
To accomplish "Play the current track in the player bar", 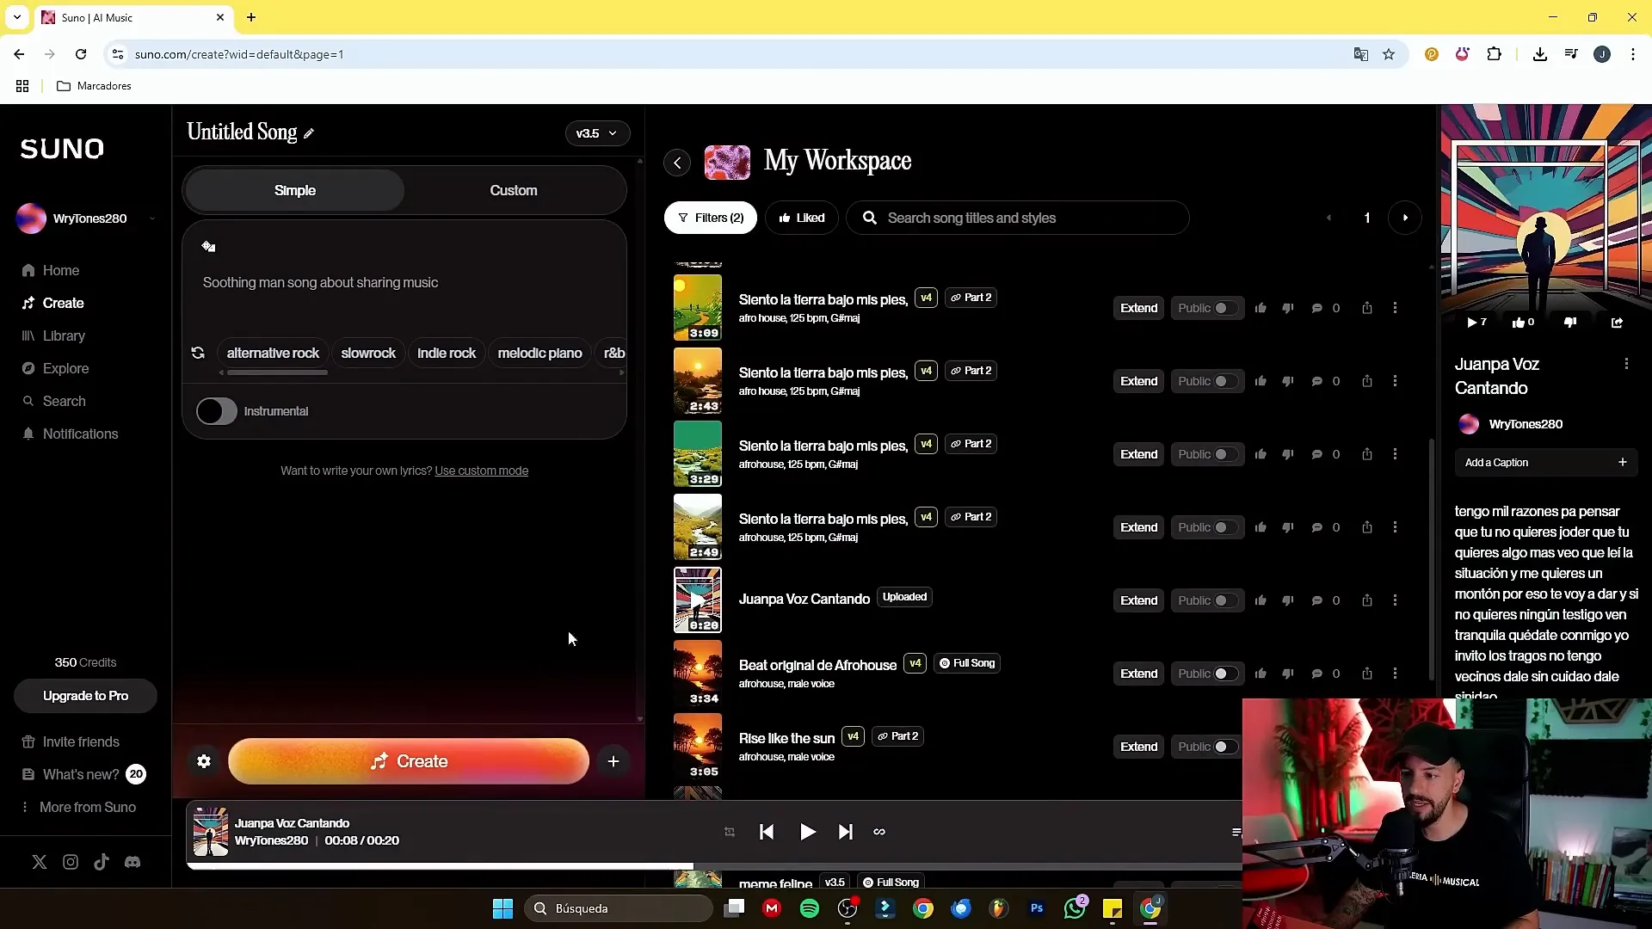I will (x=807, y=832).
